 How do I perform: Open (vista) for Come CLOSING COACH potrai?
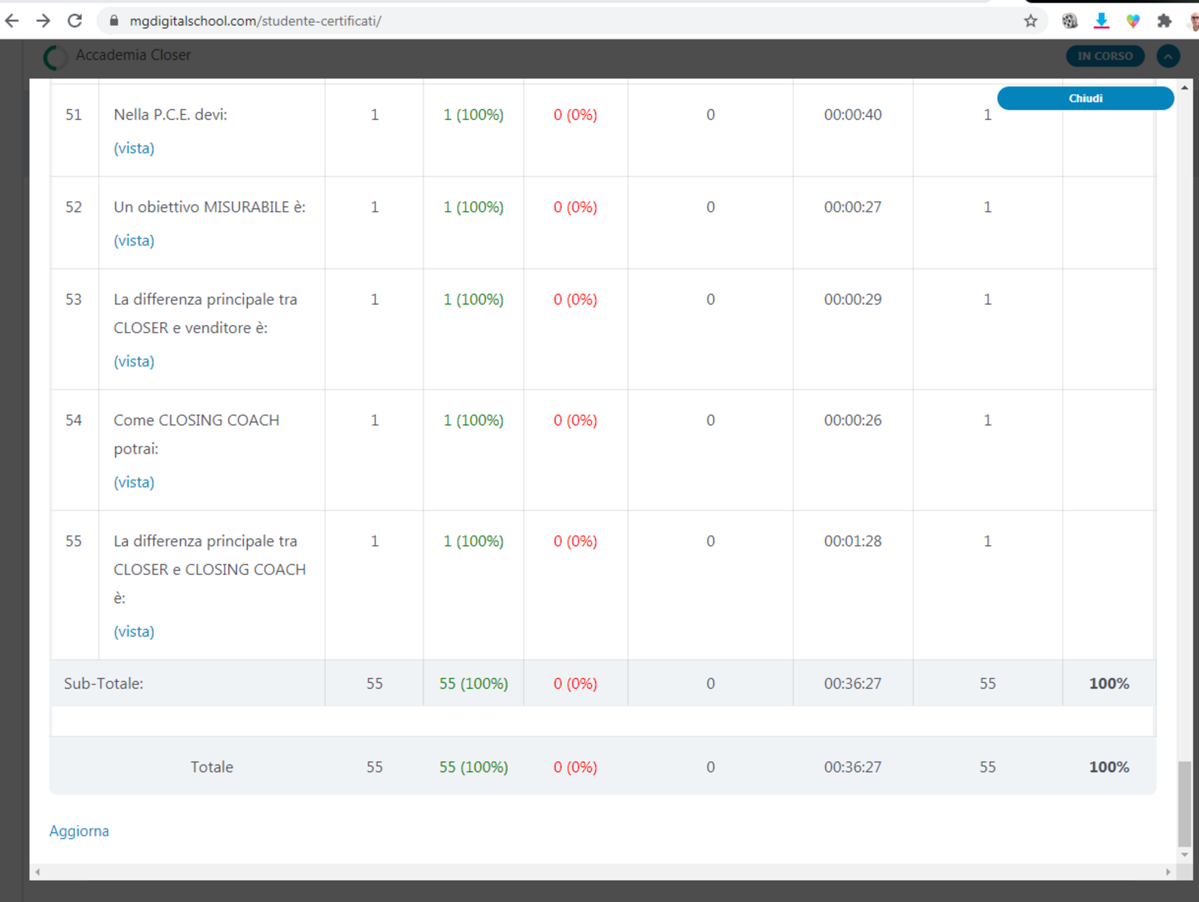pyautogui.click(x=134, y=482)
